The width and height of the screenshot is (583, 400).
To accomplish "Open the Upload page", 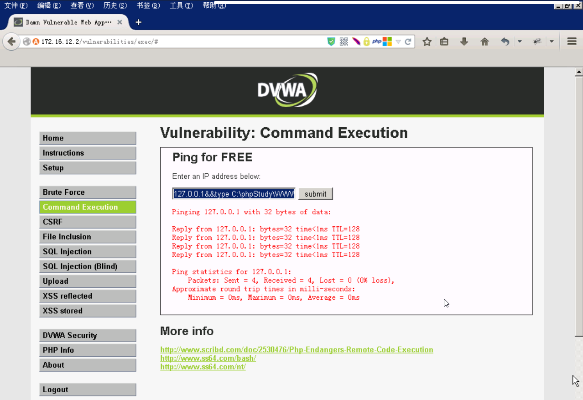I will (88, 281).
